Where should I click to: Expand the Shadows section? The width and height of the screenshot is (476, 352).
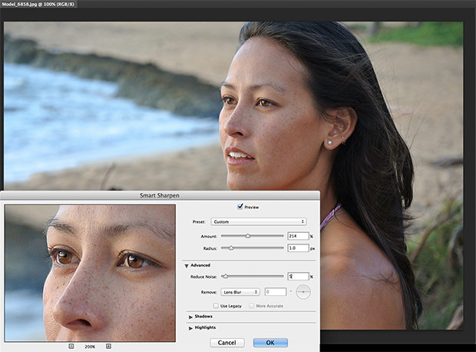coord(190,316)
